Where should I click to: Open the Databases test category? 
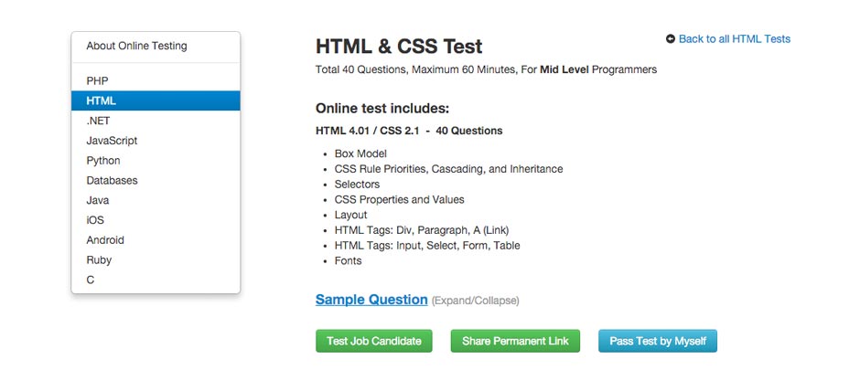112,180
